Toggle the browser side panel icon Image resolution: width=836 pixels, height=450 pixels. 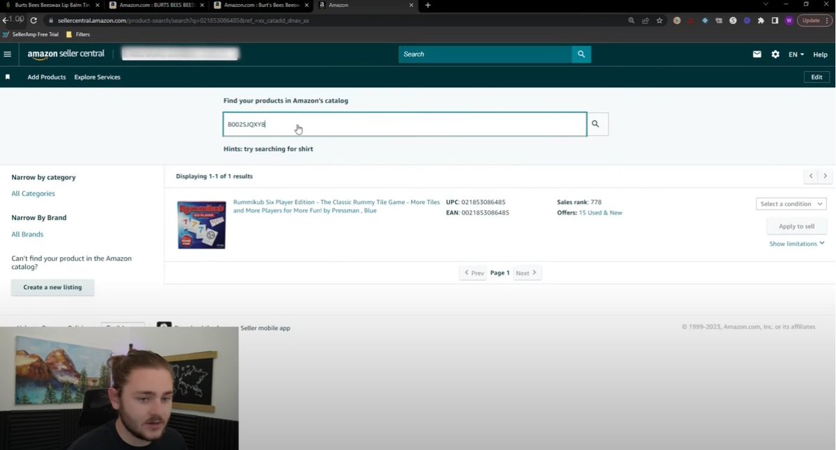pos(775,20)
